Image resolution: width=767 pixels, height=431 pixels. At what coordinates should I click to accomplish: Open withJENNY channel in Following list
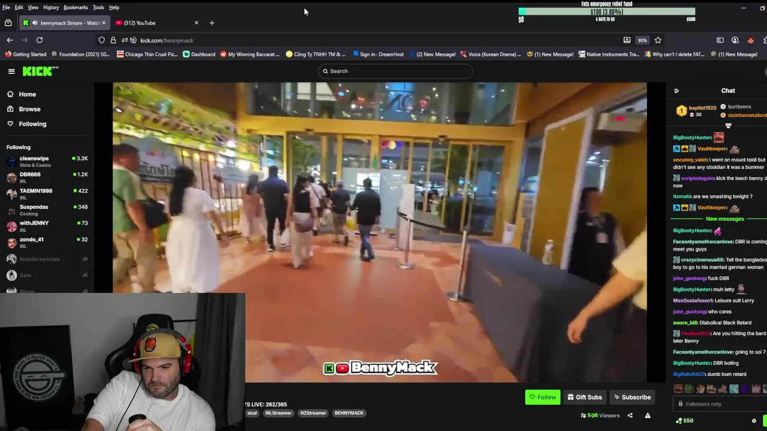[x=47, y=226]
